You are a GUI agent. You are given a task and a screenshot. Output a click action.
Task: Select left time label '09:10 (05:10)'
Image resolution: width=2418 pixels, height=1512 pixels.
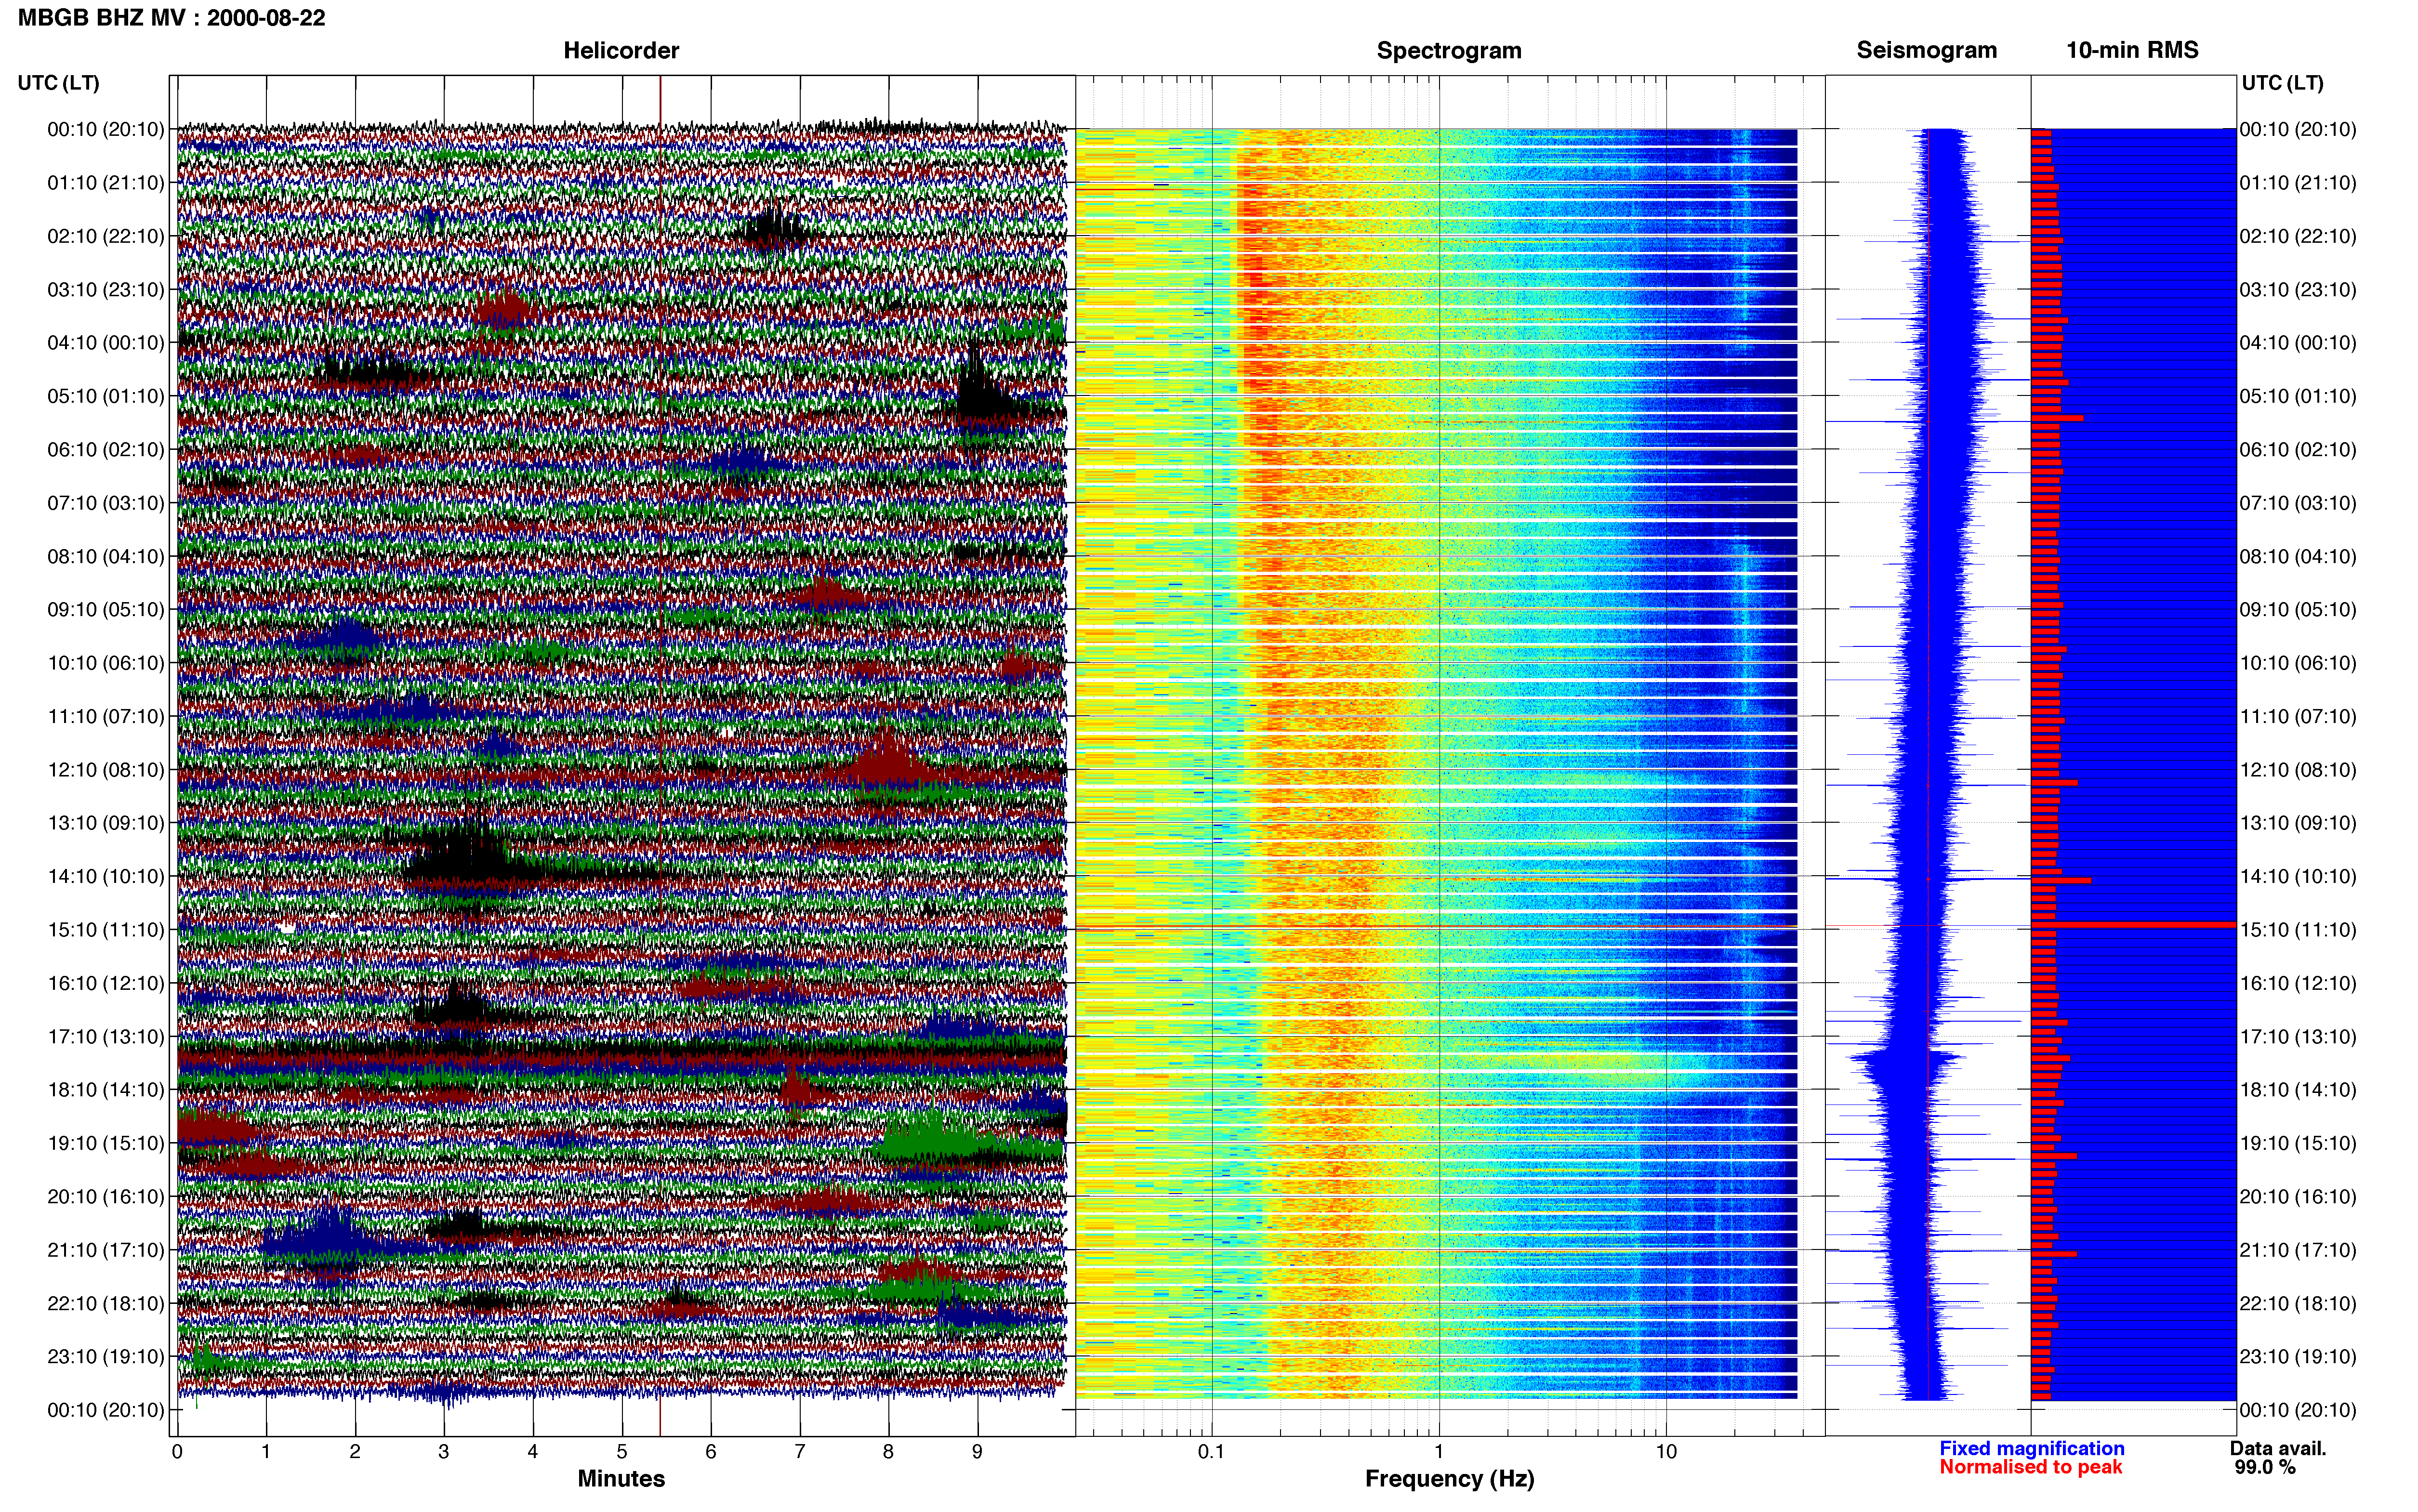[106, 610]
